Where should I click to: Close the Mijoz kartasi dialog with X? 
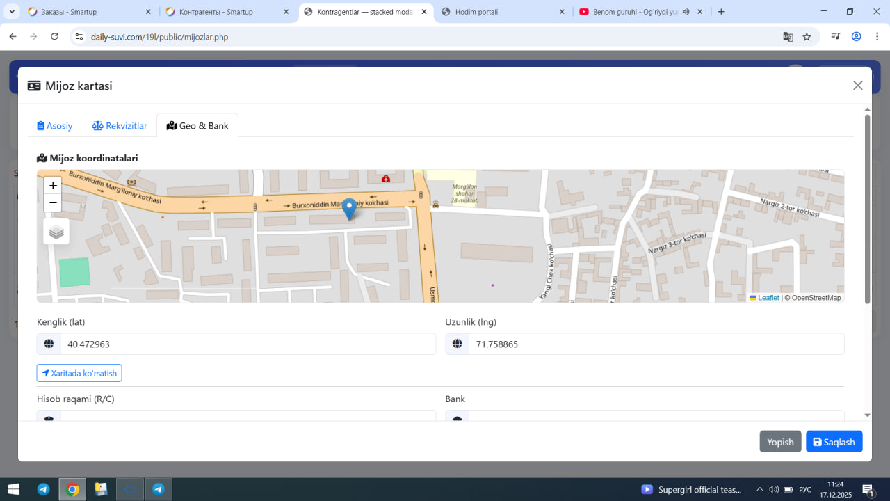[x=857, y=86]
